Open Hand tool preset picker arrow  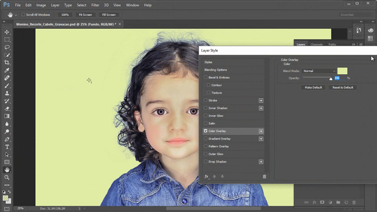[16, 15]
